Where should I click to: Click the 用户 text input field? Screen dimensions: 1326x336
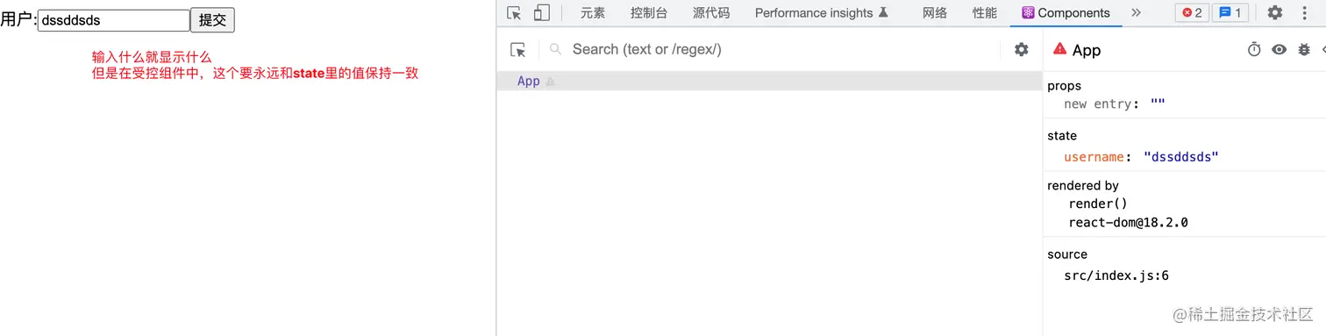pyautogui.click(x=114, y=20)
